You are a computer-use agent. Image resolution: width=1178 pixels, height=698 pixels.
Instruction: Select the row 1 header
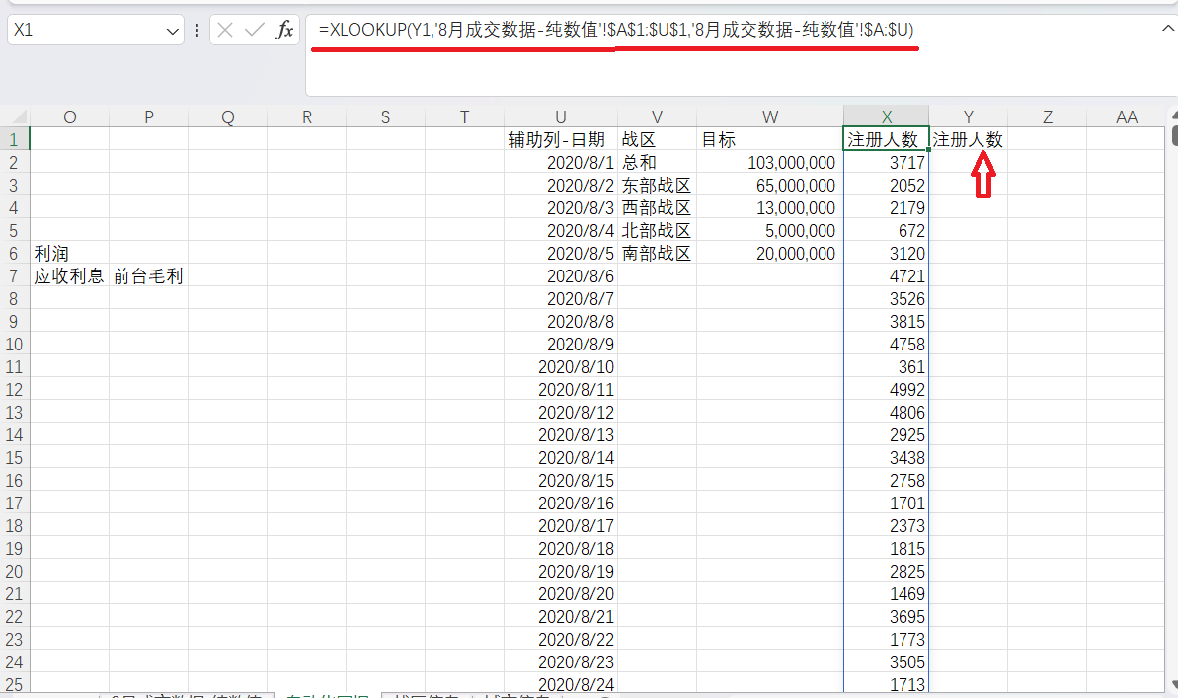click(15, 139)
